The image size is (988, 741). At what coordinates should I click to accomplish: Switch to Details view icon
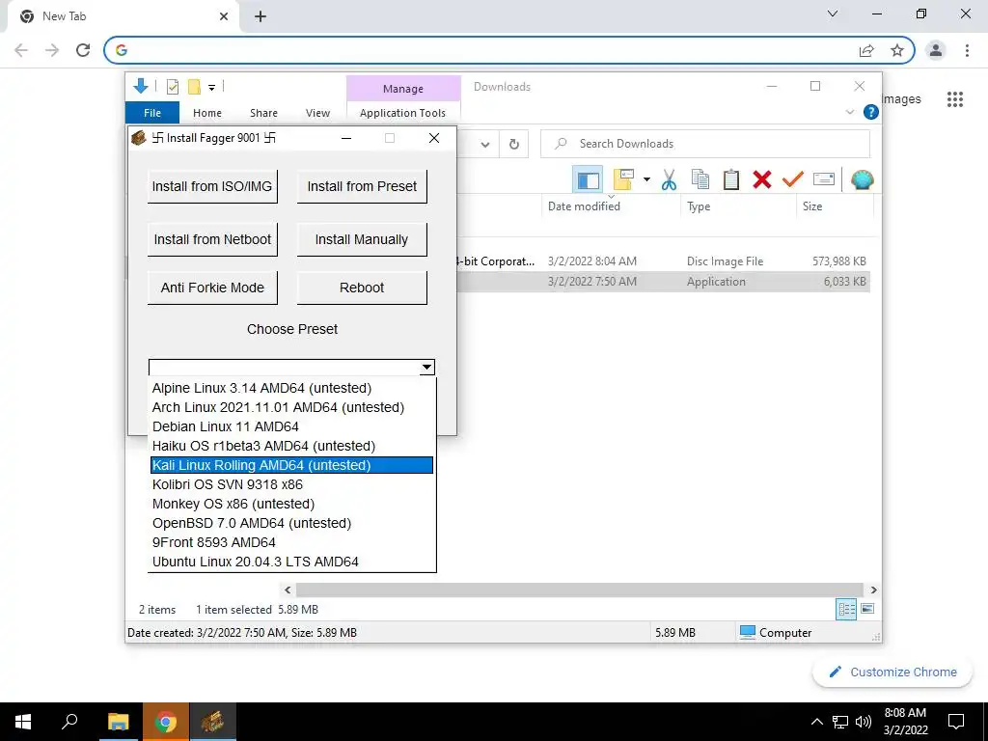tap(846, 609)
